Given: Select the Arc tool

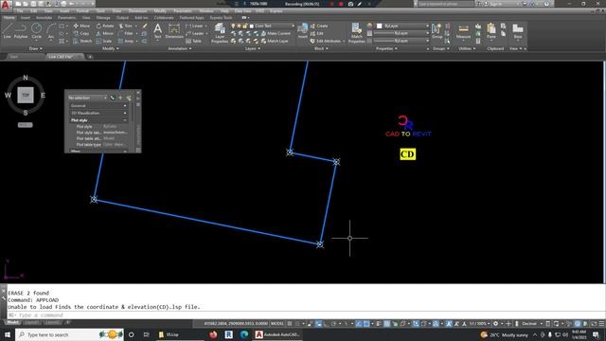Looking at the screenshot, I should coord(50,30).
